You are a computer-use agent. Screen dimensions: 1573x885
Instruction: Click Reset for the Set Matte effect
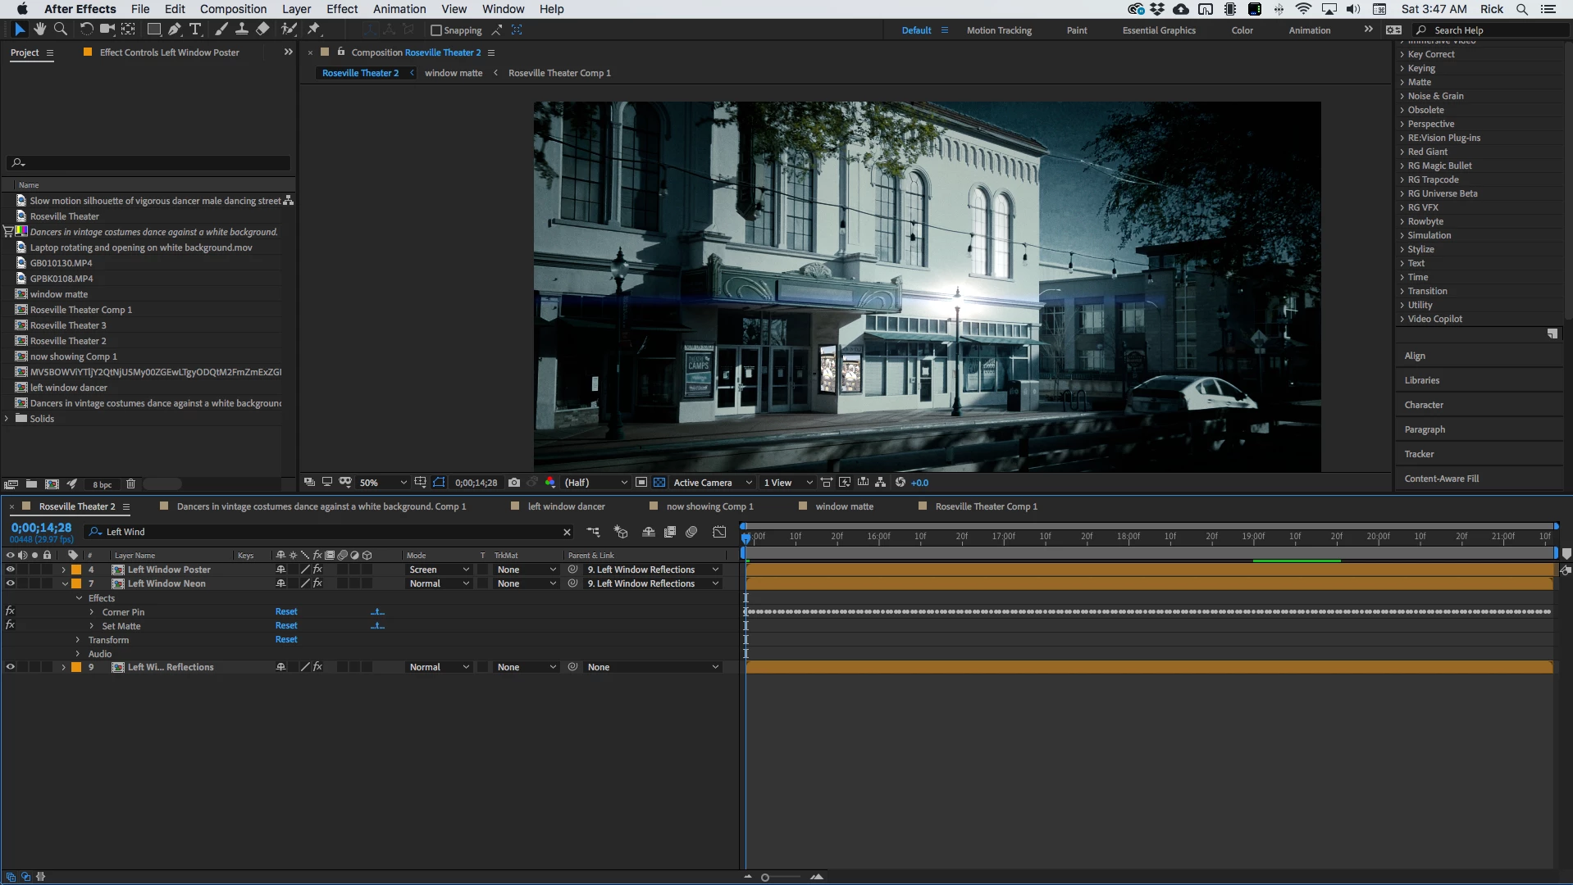(286, 626)
